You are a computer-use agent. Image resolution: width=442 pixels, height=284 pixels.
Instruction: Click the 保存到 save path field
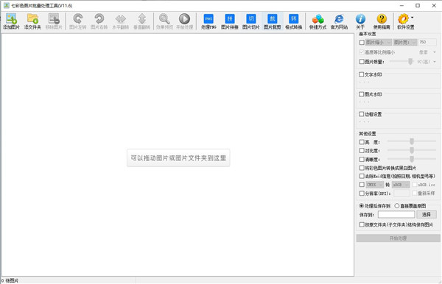click(x=396, y=215)
